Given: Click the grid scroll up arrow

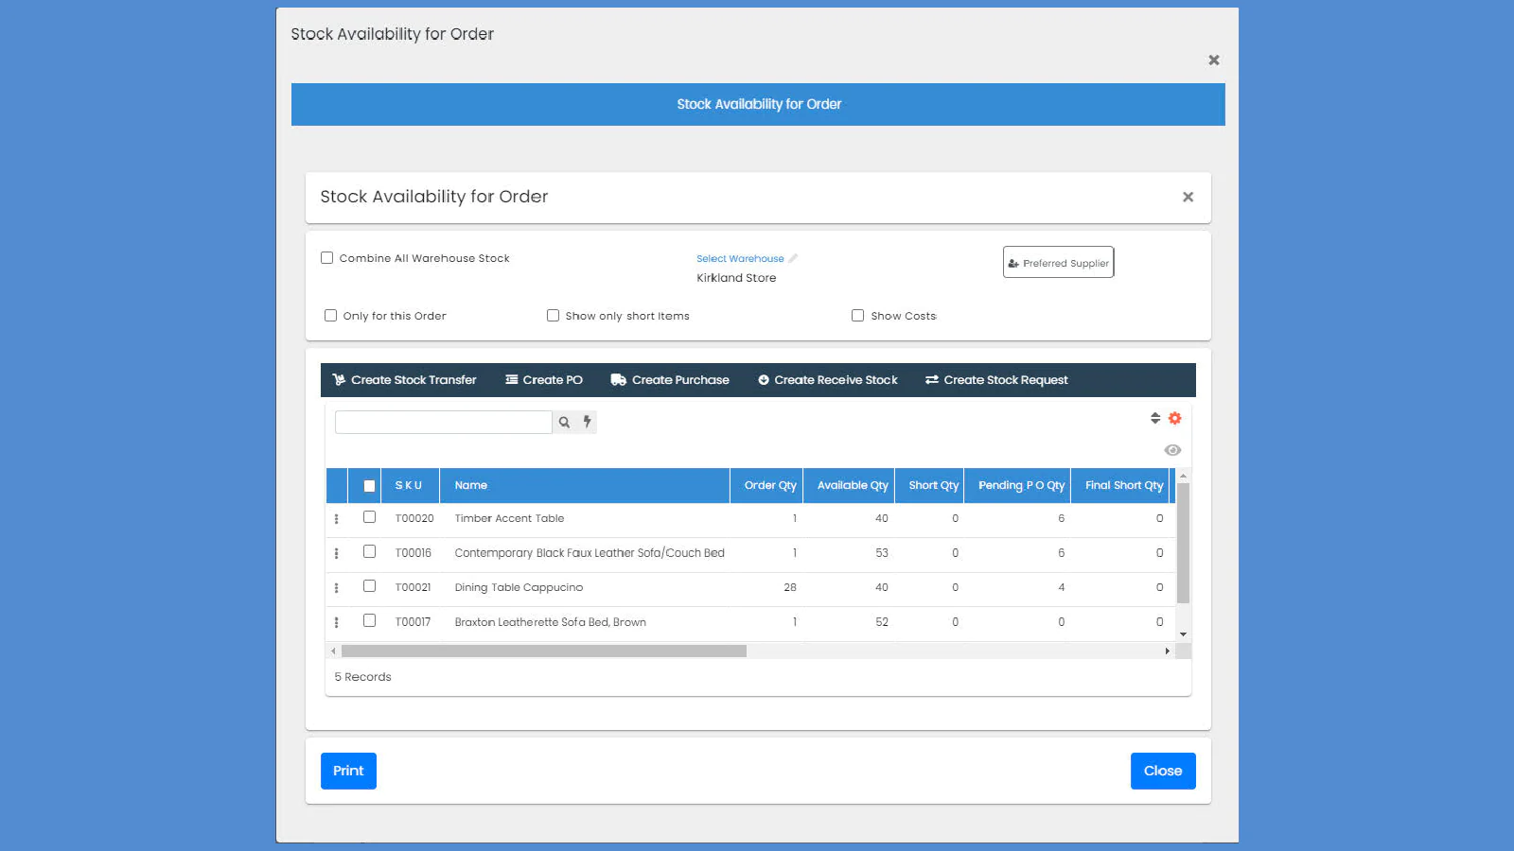Looking at the screenshot, I should 1183,476.
